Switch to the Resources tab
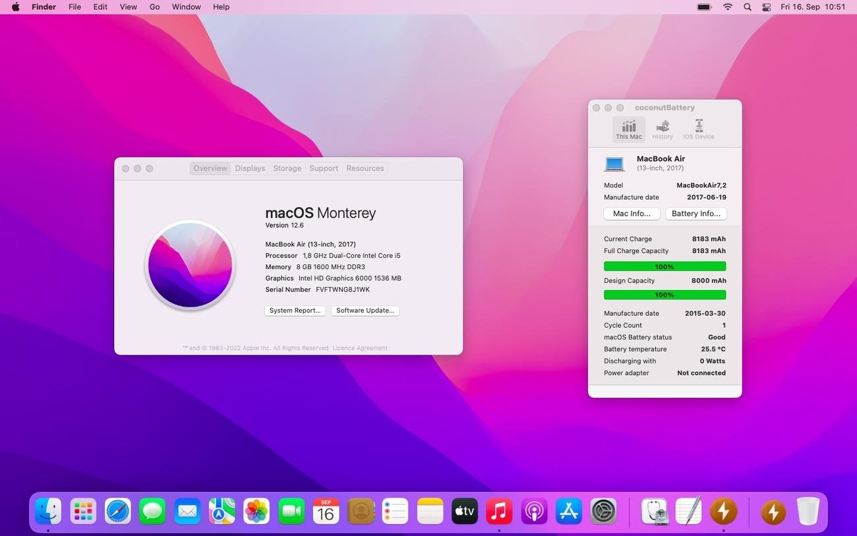This screenshot has width=857, height=536. tap(365, 168)
